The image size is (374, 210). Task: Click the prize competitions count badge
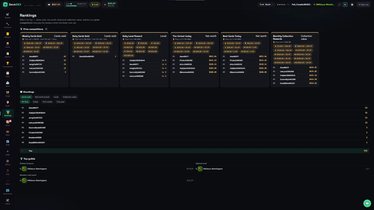point(46,29)
